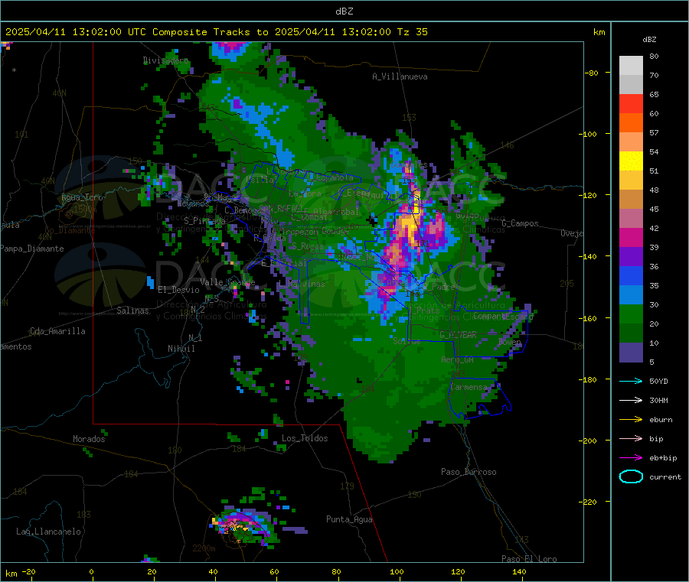Screen dimensions: 689x582
Task: Select the red 60-65 dBZ color band
Action: [x=631, y=103]
